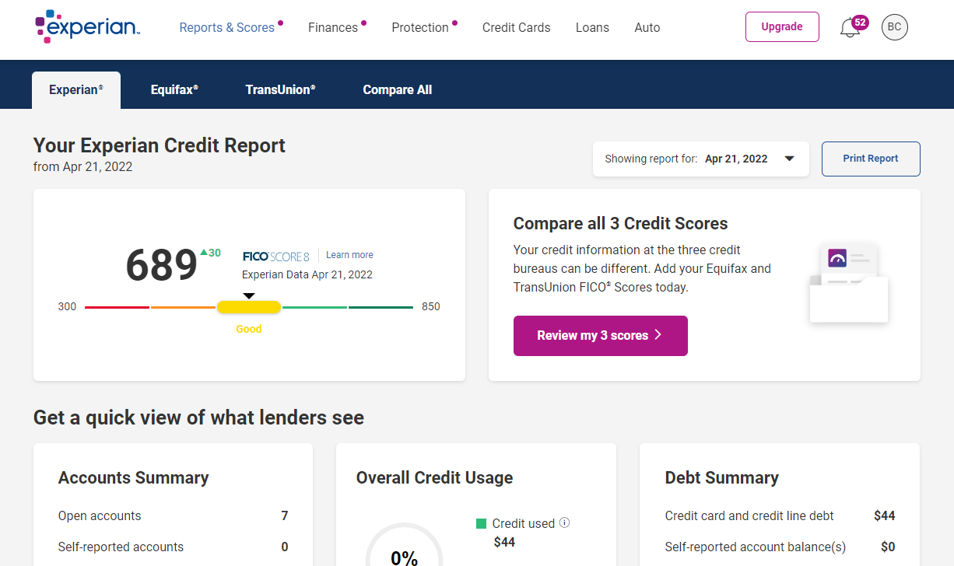Screen dimensions: 954x566
Task: Click Credit card and credit line debt
Action: [780, 516]
